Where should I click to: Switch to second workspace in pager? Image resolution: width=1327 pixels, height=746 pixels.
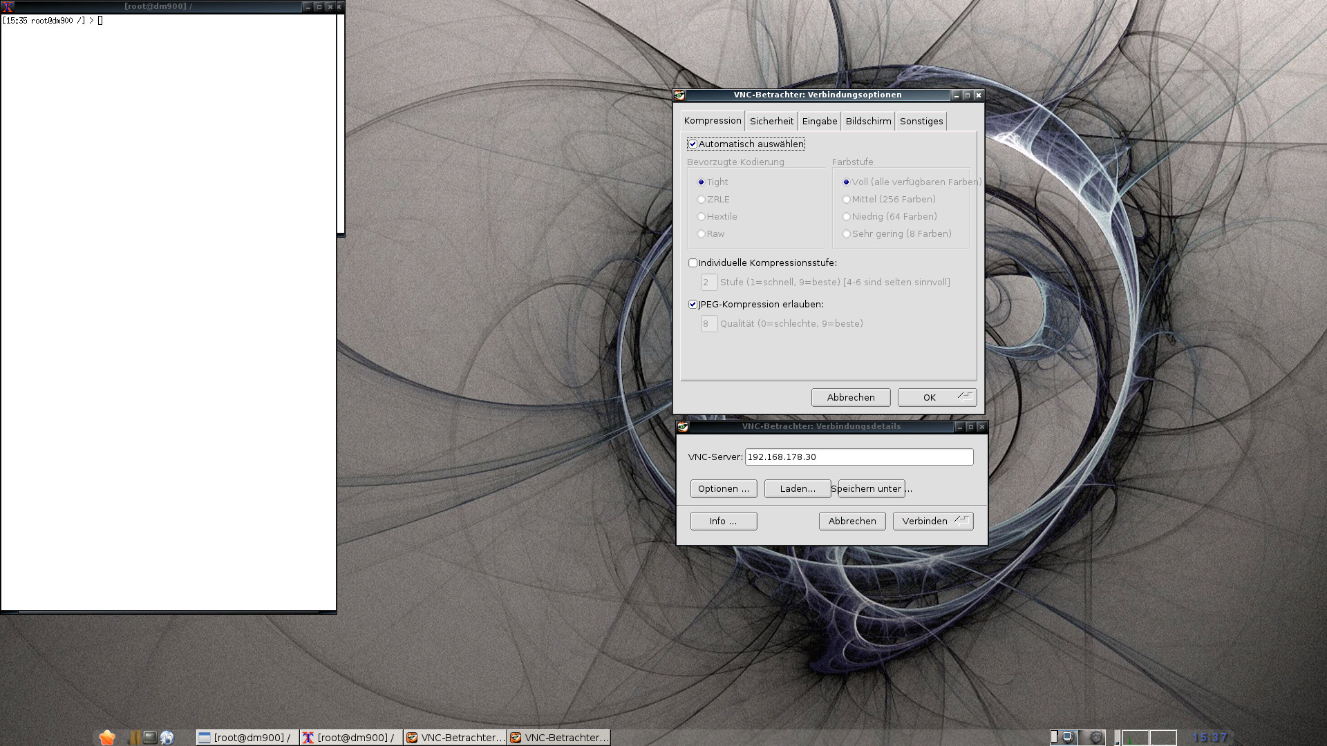(1091, 738)
